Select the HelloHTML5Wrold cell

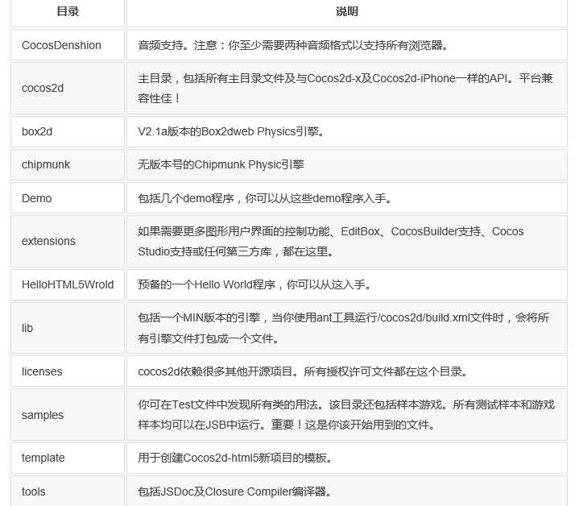tap(68, 284)
